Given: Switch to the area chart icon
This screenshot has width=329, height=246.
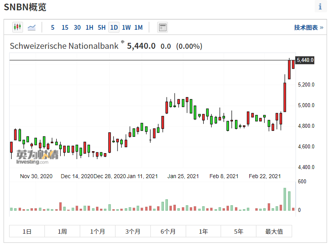Looking at the screenshot, I should pyautogui.click(x=32, y=27).
